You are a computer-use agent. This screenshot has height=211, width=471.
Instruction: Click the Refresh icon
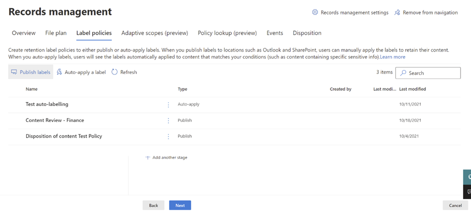coord(115,72)
